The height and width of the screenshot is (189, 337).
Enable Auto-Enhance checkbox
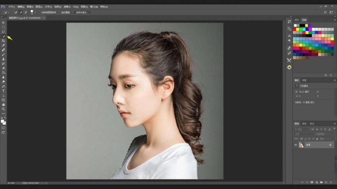pyautogui.click(x=59, y=12)
